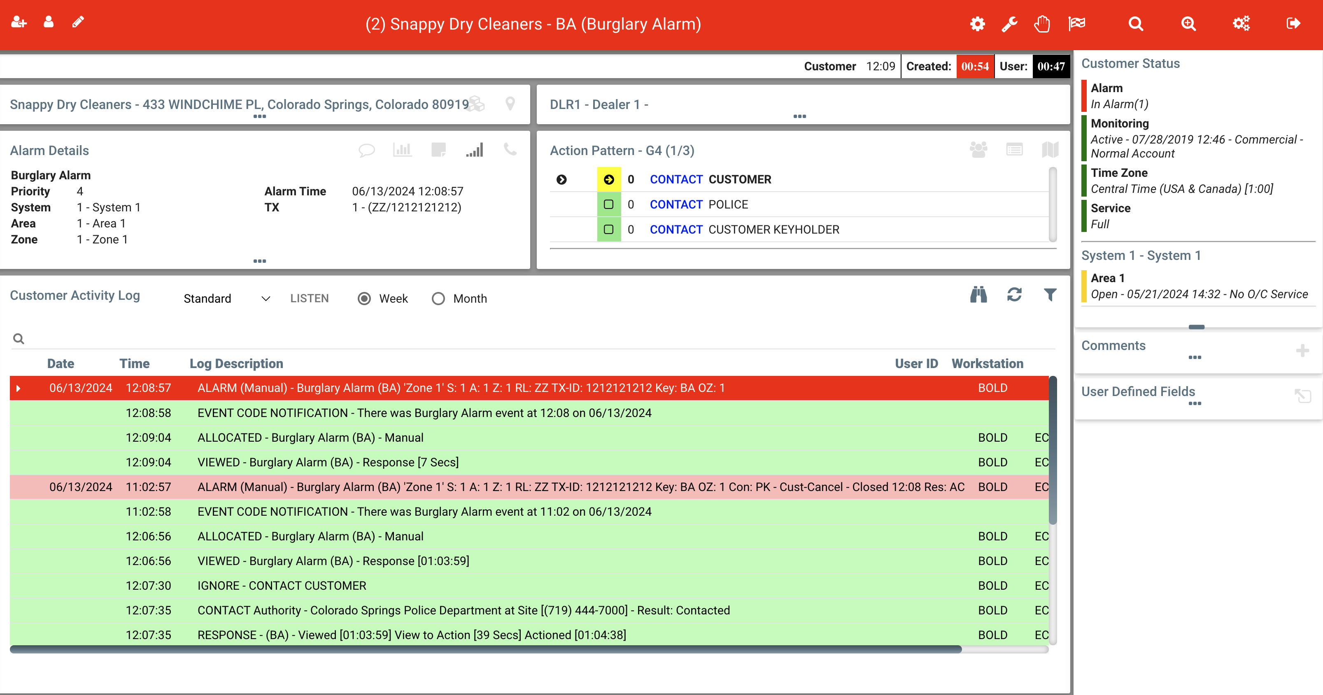The height and width of the screenshot is (695, 1323).
Task: Select the Month radio button
Action: [438, 299]
